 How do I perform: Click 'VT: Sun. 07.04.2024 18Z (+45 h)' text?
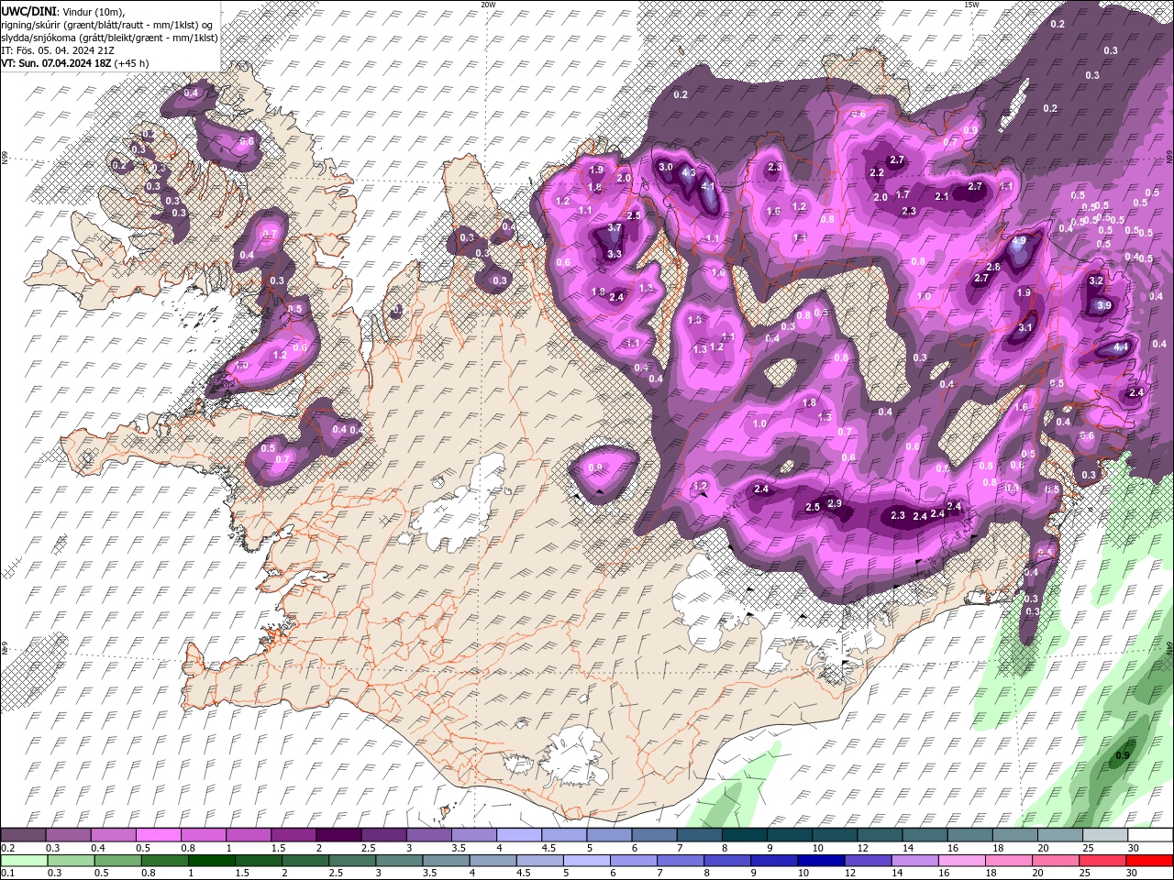click(75, 63)
